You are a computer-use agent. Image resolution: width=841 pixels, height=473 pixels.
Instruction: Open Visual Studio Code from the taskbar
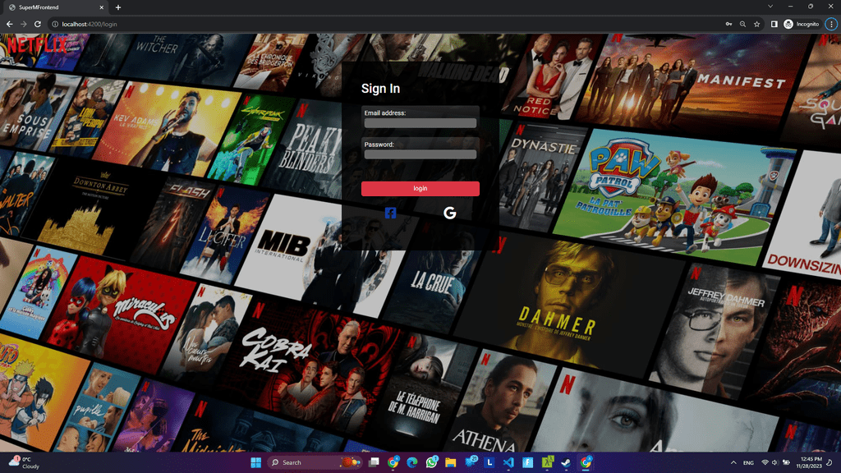[508, 462]
